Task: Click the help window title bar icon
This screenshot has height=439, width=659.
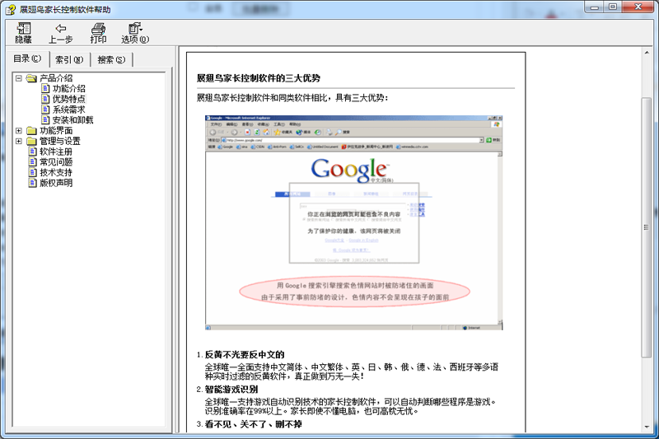Action: click(11, 9)
